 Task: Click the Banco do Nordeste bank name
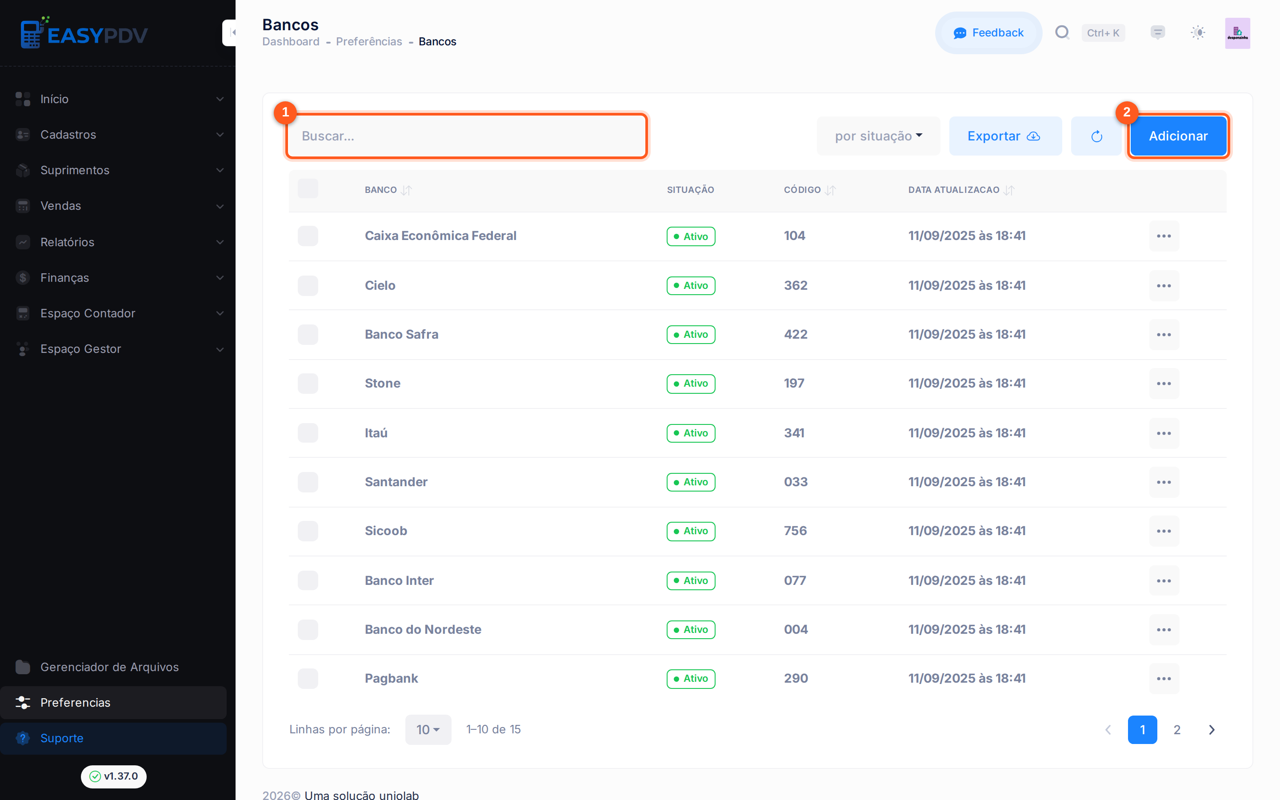coord(423,630)
